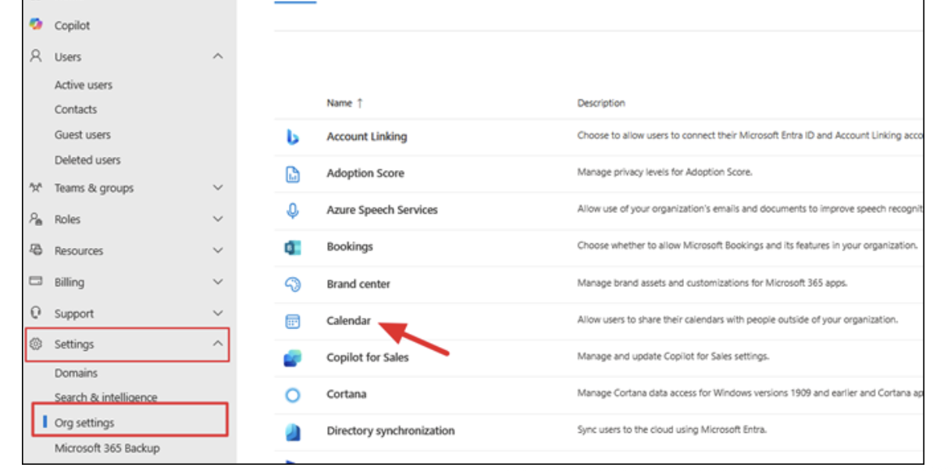Open Copilot in the navigation pane
The height and width of the screenshot is (471, 951).
[x=72, y=26]
